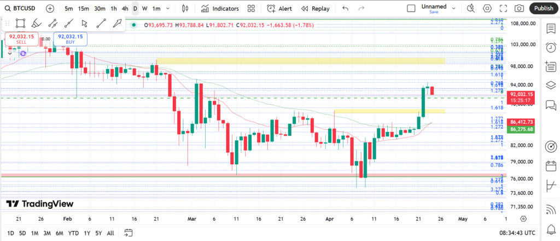
Task: Create a new Alert
Action: coord(279,8)
